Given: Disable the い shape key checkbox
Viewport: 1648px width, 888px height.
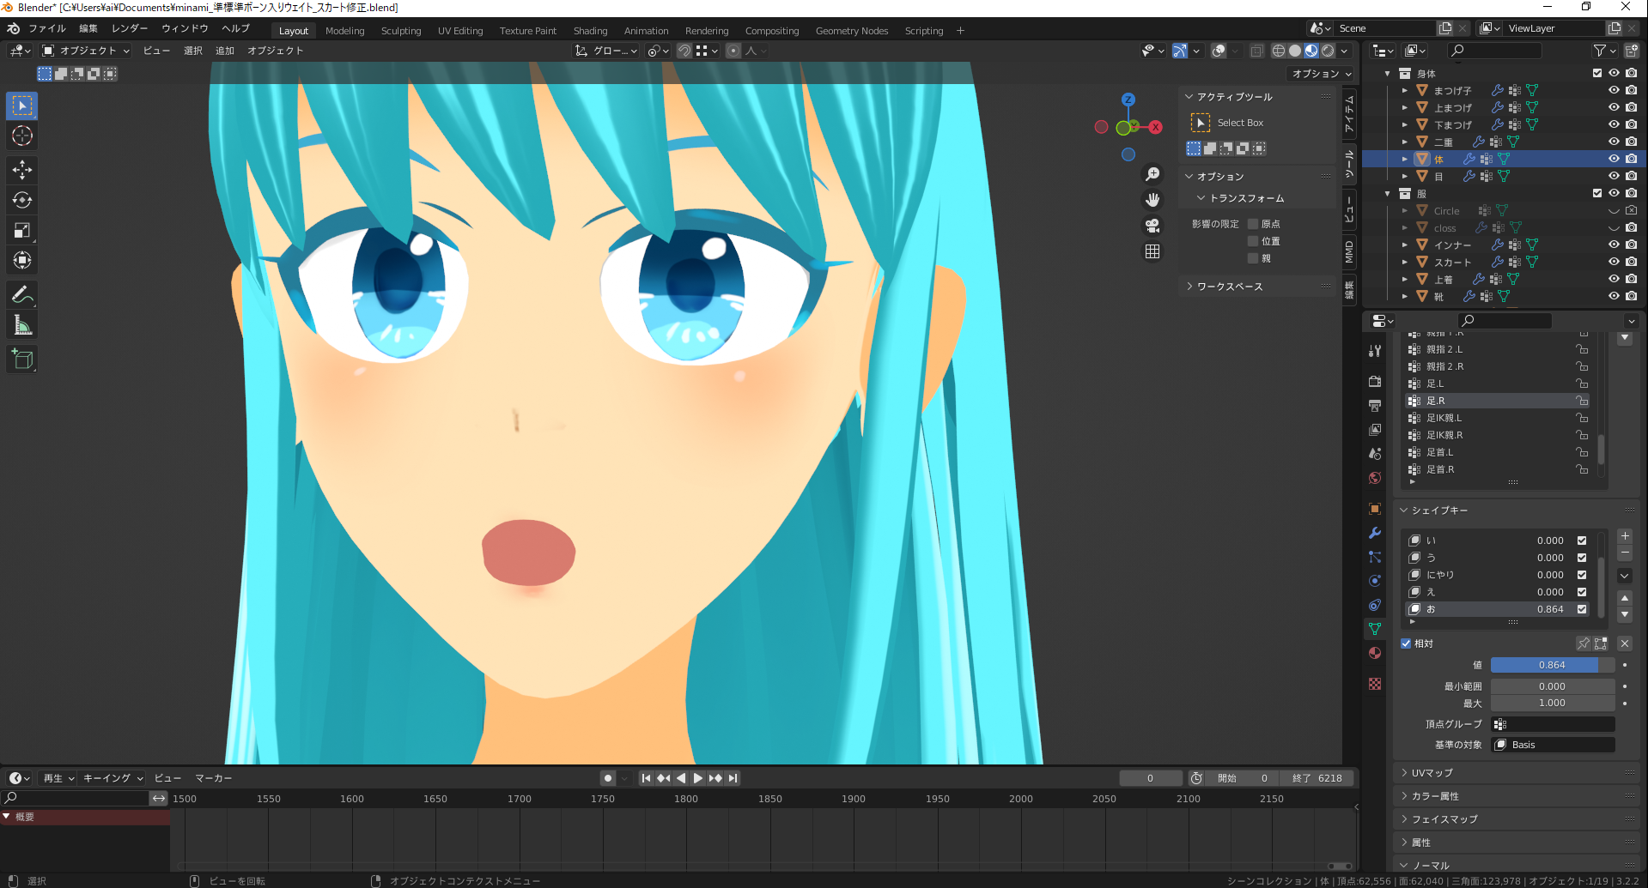Looking at the screenshot, I should [1582, 541].
